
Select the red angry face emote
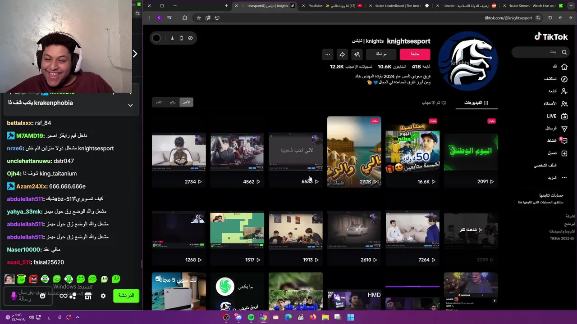pyautogui.click(x=33, y=279)
